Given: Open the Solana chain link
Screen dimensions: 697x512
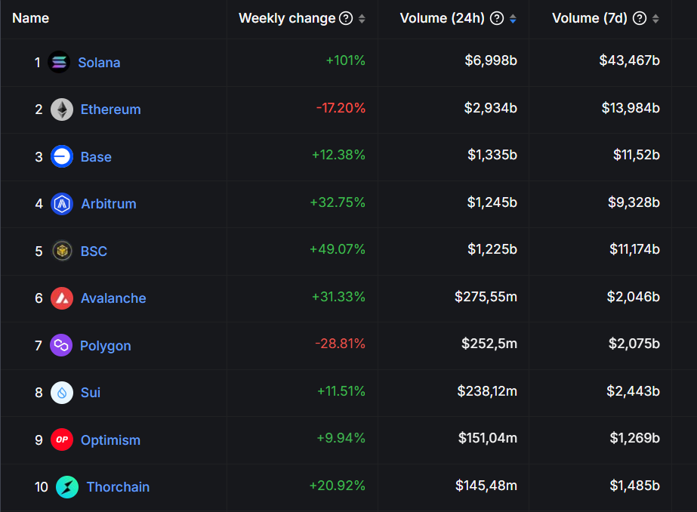Looking at the screenshot, I should pyautogui.click(x=99, y=63).
